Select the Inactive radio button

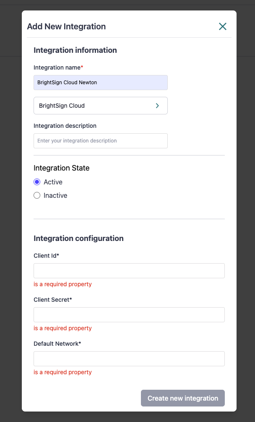(37, 195)
